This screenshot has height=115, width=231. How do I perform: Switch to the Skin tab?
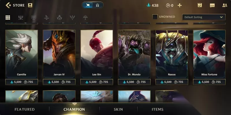click(x=118, y=109)
